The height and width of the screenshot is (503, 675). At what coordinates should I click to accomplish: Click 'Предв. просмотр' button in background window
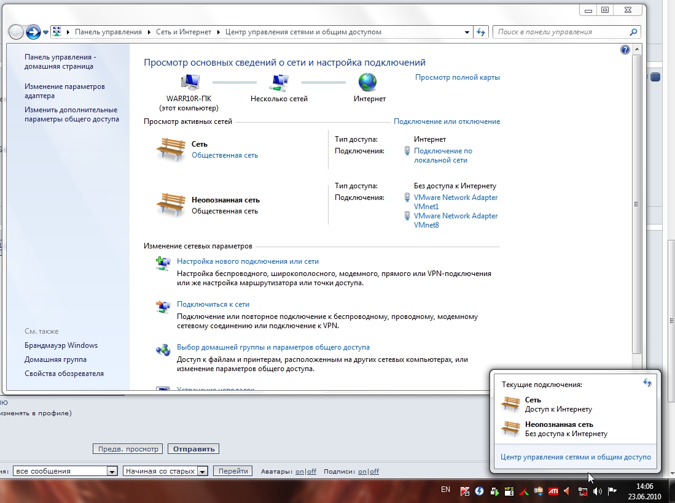pyautogui.click(x=128, y=449)
